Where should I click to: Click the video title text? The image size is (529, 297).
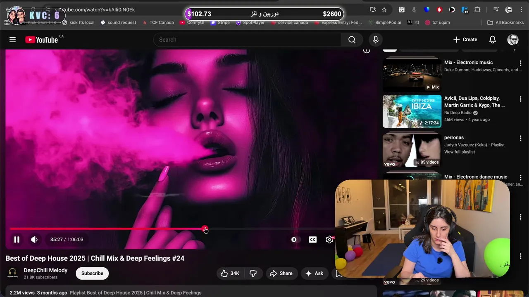click(x=95, y=258)
